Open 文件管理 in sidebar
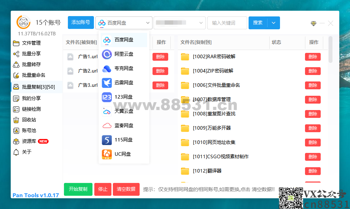This screenshot has height=209, width=350. [x=31, y=43]
